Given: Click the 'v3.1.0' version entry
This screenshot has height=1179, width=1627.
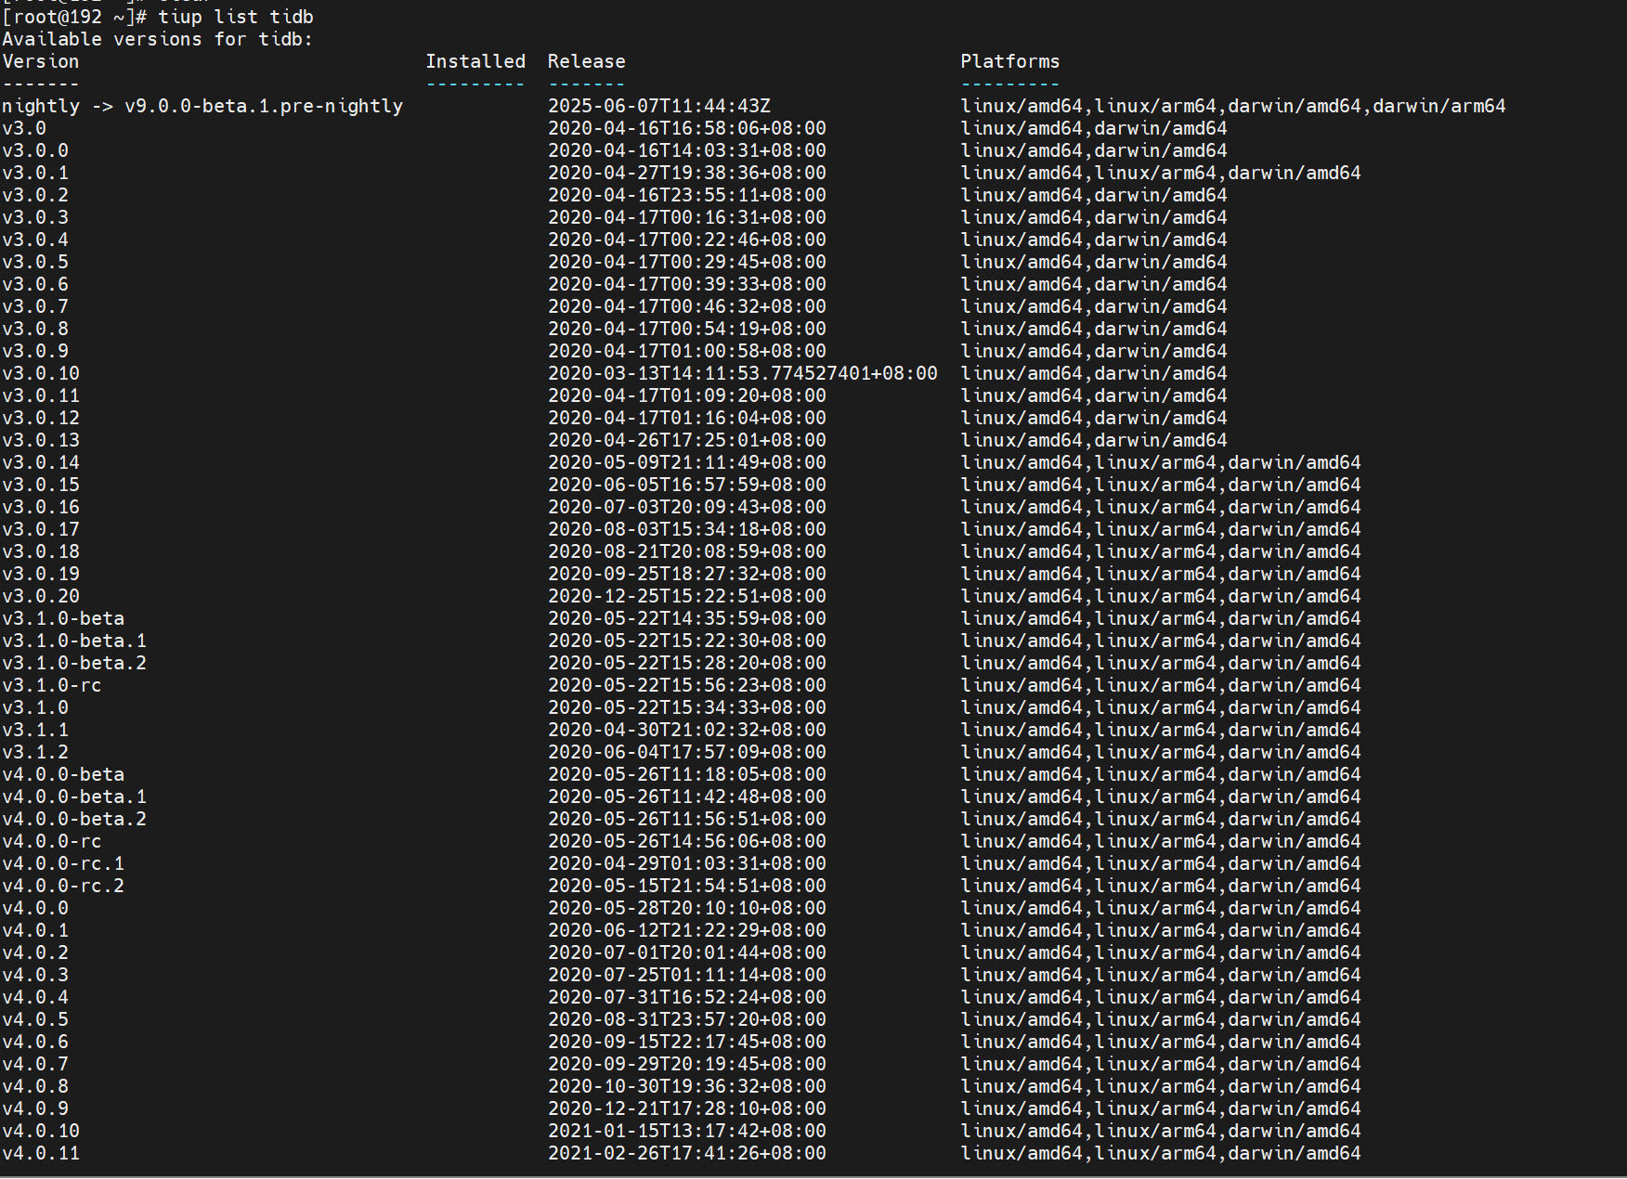Looking at the screenshot, I should tap(35, 707).
